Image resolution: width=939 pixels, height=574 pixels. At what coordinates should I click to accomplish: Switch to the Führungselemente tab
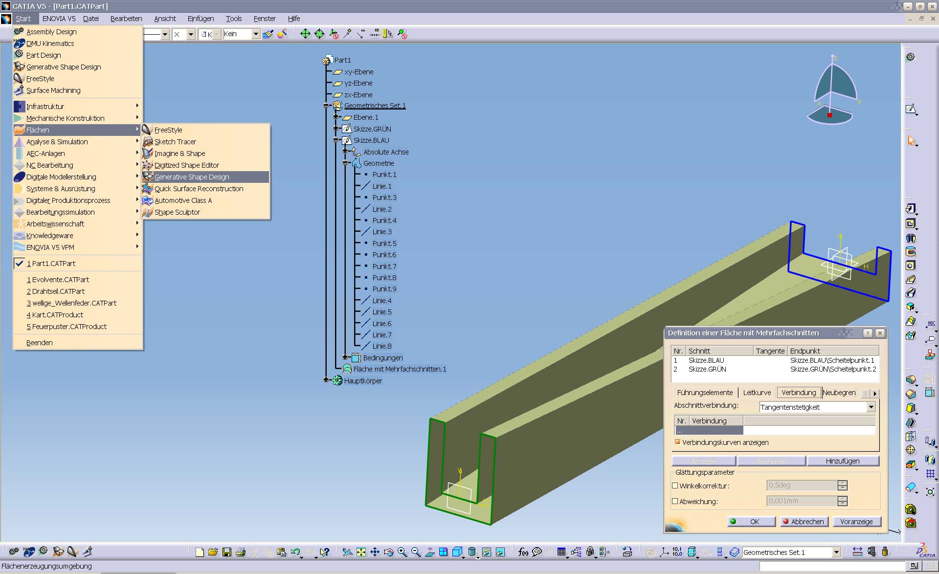705,393
